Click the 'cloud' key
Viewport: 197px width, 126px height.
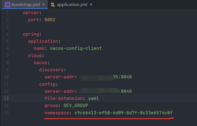35,56
